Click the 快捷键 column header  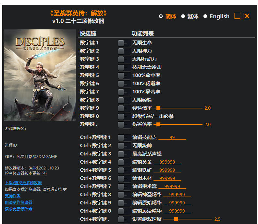88,33
